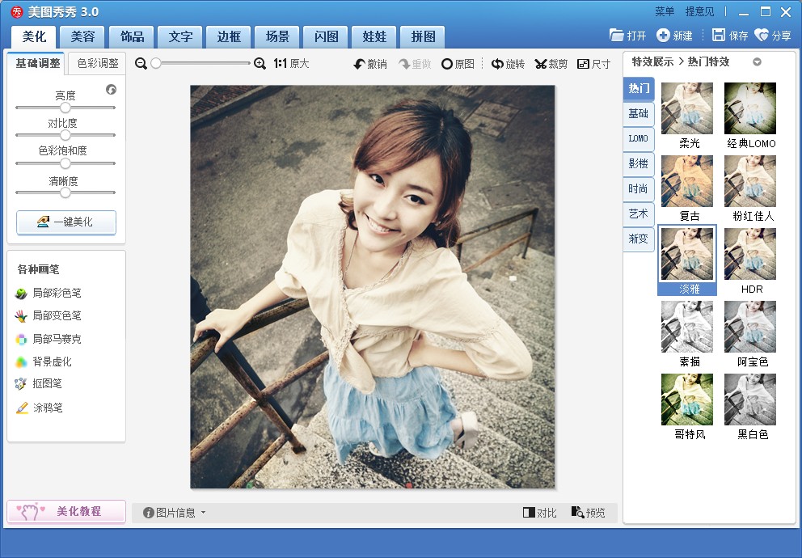Image resolution: width=802 pixels, height=558 pixels.
Task: Apply the 素描 sketch effect thumbnail
Action: pos(687,327)
